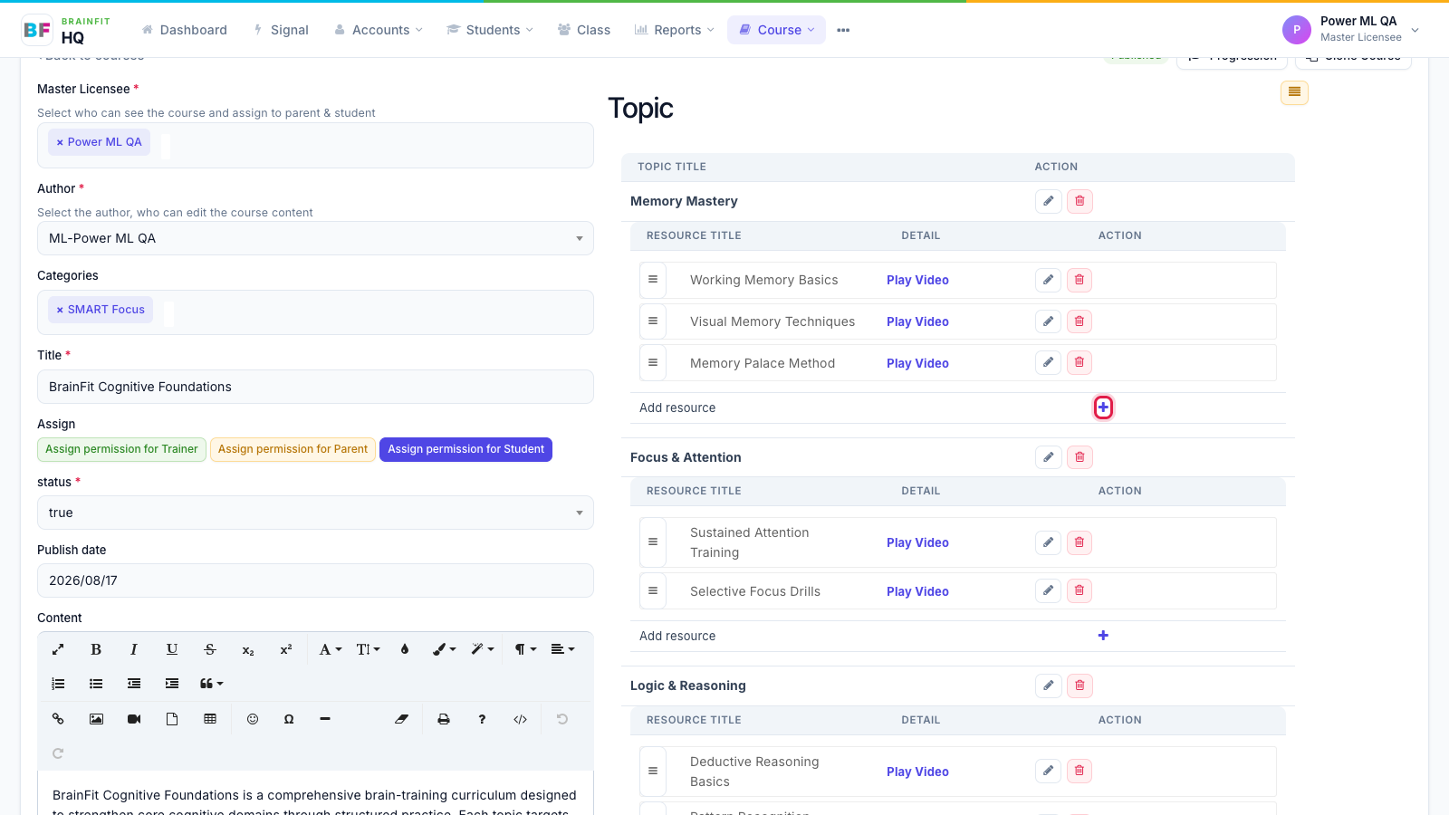Click Assign permission for Trainer
This screenshot has width=1449, height=815.
click(121, 449)
